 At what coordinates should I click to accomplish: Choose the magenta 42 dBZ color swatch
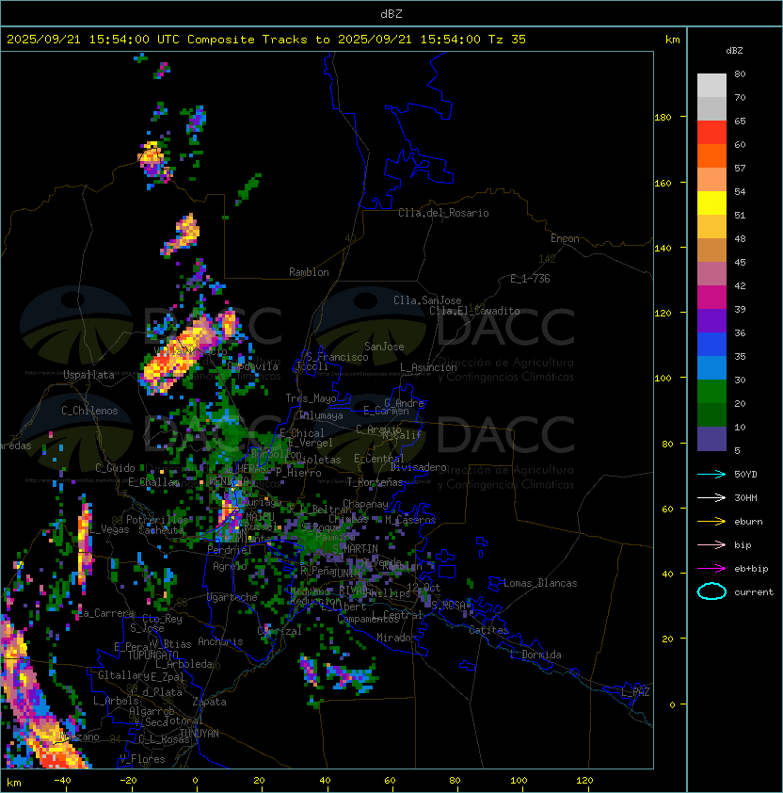point(711,297)
